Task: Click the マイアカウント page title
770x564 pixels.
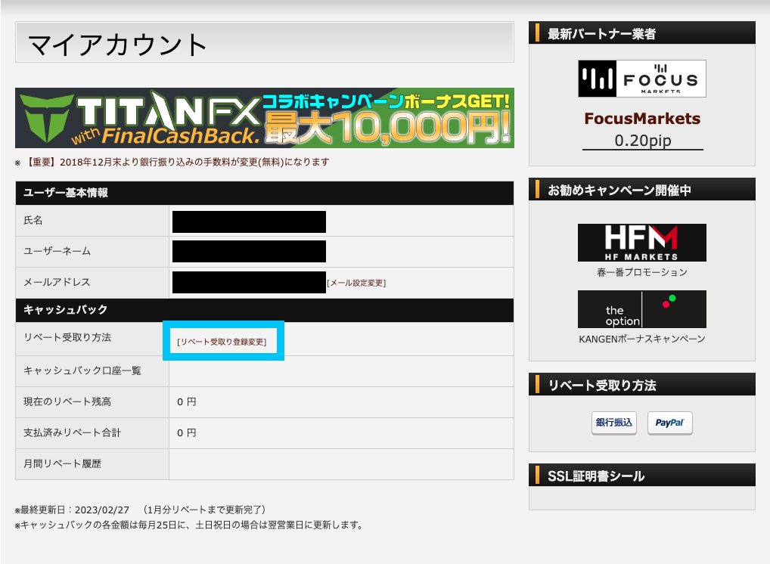Action: coord(118,45)
